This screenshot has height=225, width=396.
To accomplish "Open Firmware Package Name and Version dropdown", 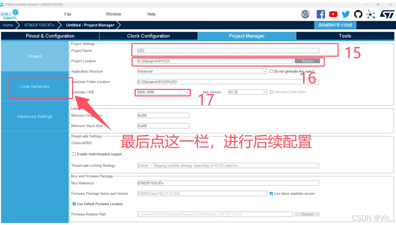I will (202, 193).
